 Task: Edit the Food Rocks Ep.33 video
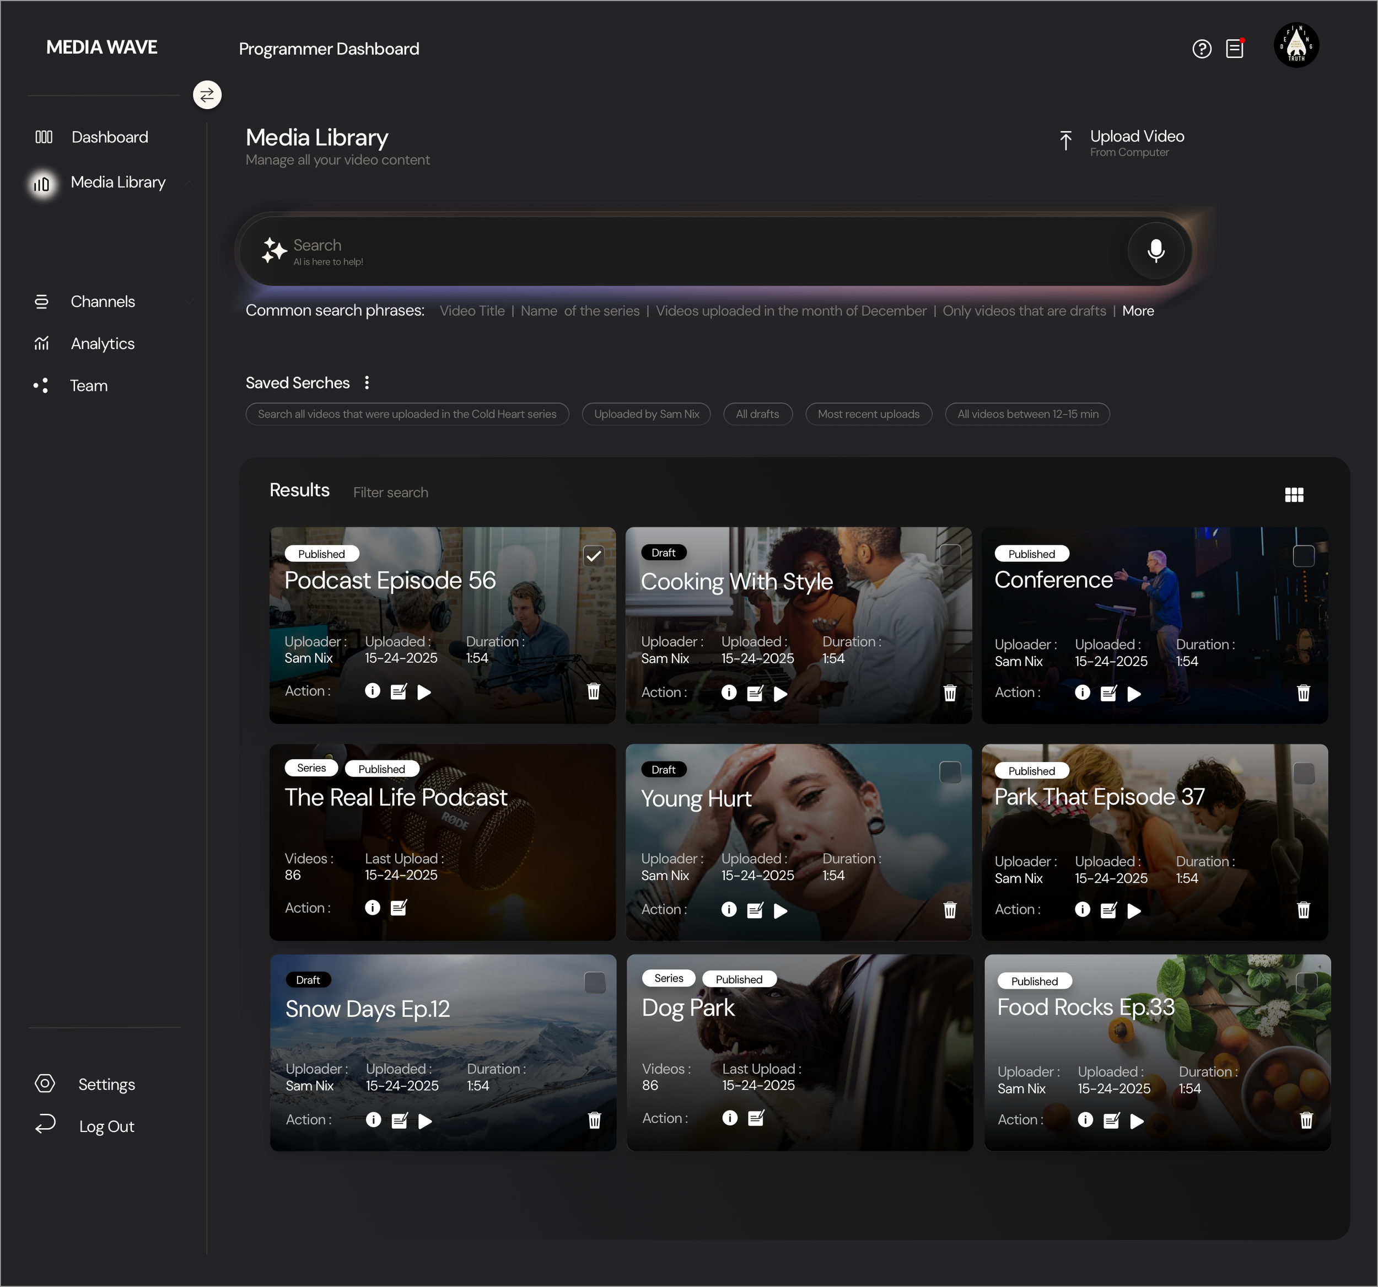click(x=1111, y=1120)
